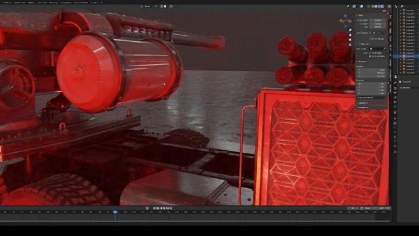Add a workspace with the plus tab
The width and height of the screenshot is (419, 236).
coord(101,3)
